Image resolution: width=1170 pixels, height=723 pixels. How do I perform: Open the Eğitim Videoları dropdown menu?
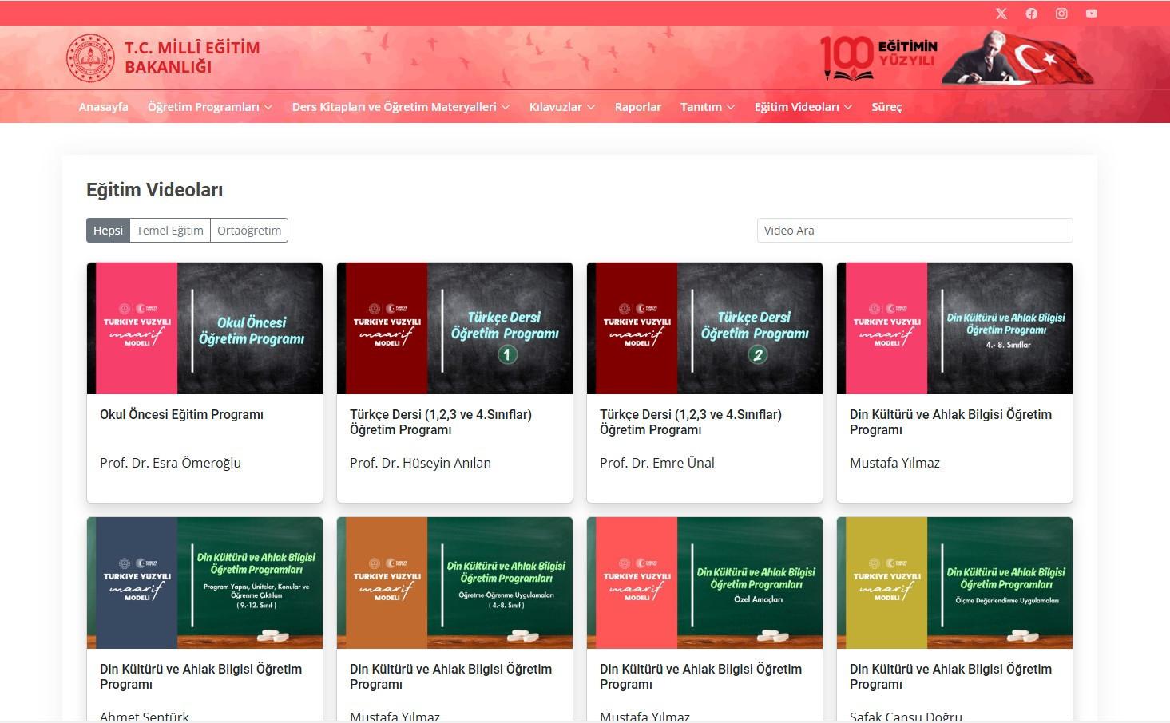(x=803, y=107)
